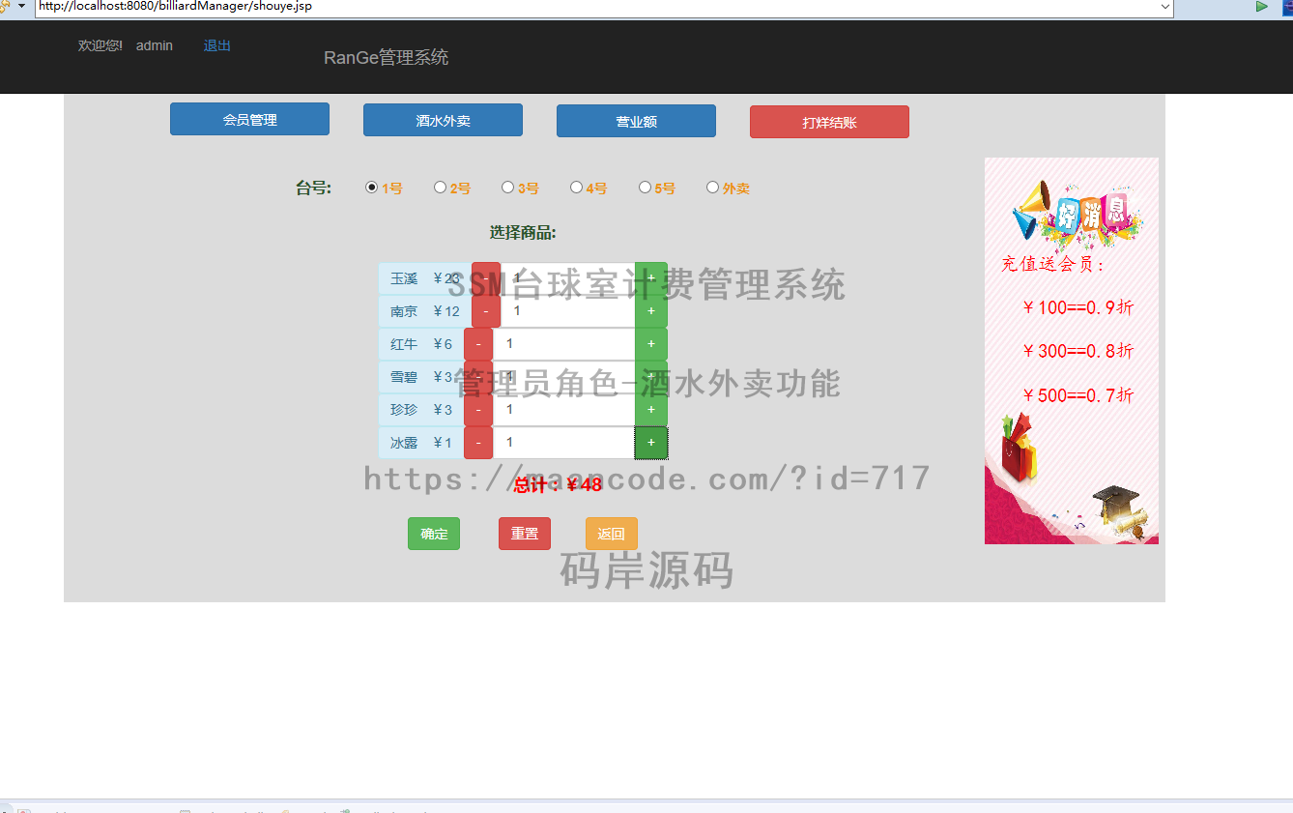
Task: Open the dropdown arrow left of the address bar
Action: point(21,6)
